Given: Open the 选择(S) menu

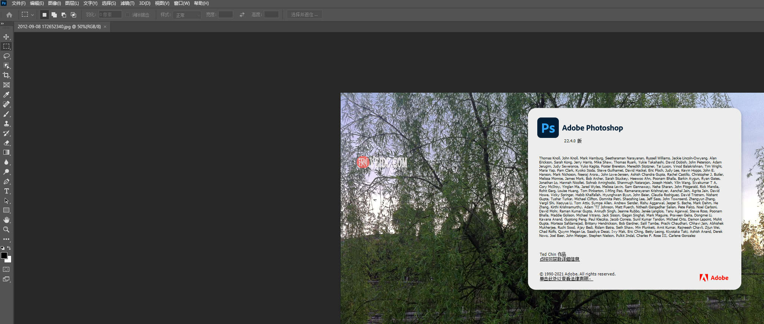Looking at the screenshot, I should 109,3.
